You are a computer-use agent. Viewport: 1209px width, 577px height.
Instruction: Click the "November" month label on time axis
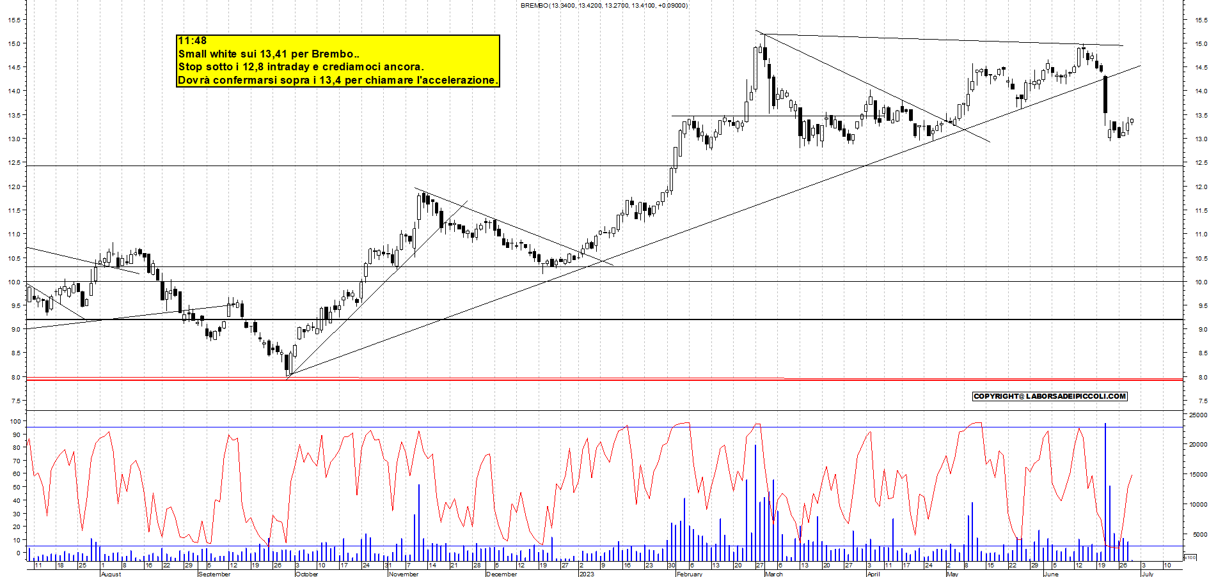tap(404, 574)
